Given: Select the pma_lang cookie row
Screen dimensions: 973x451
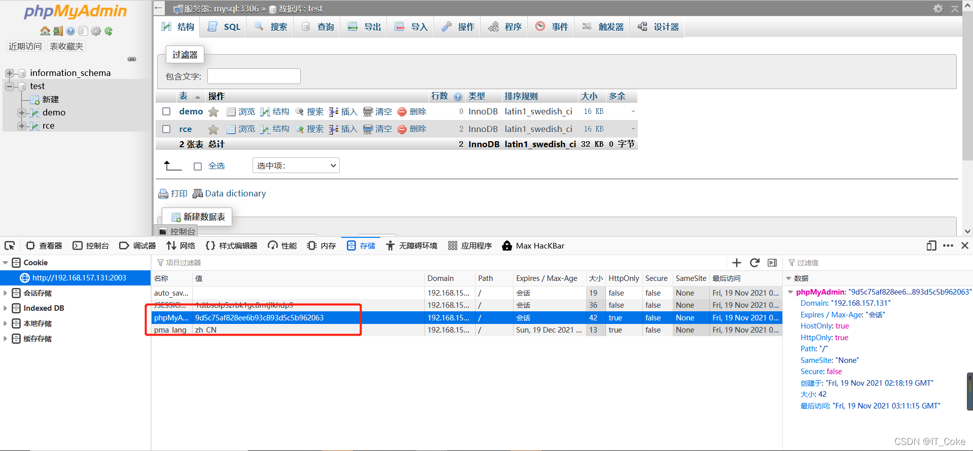Looking at the screenshot, I should click(x=466, y=330).
